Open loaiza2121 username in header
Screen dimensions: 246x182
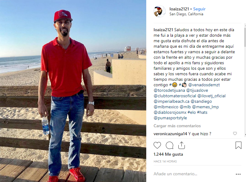click(179, 9)
